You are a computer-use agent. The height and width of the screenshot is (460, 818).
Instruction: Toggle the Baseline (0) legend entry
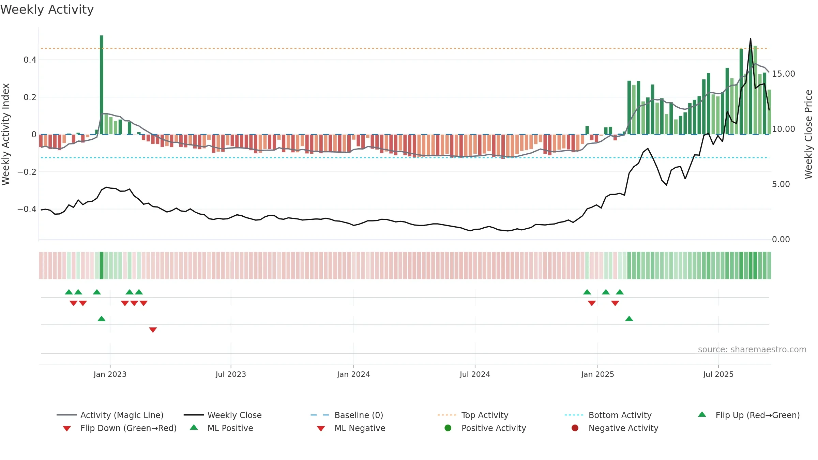347,415
